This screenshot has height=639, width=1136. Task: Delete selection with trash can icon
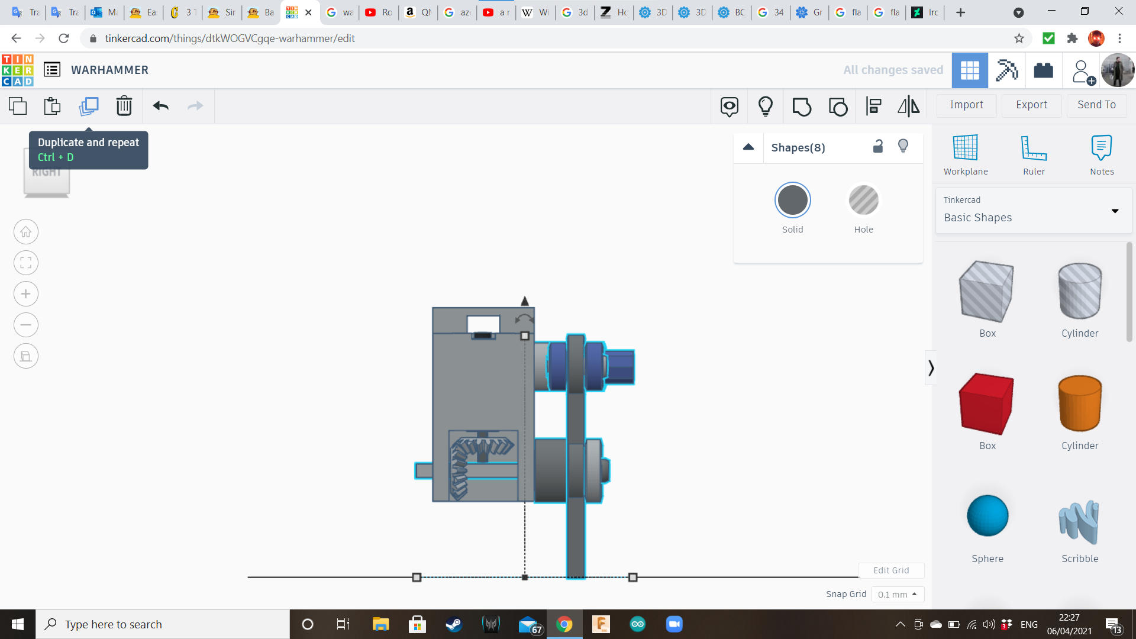pos(124,106)
